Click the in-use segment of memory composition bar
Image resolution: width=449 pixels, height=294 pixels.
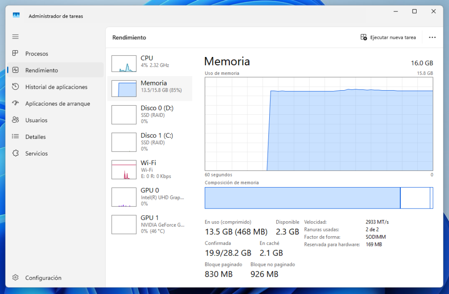[303, 198]
